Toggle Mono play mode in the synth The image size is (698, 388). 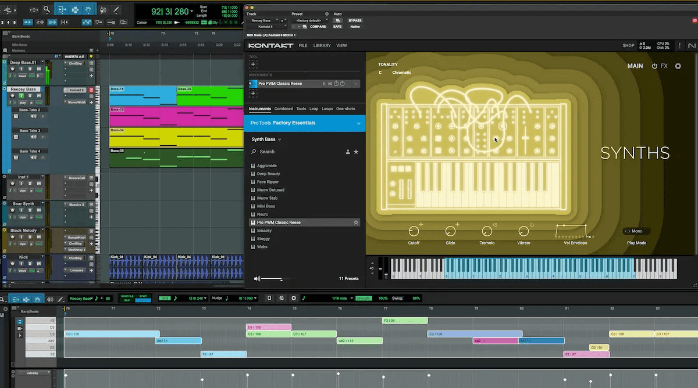[x=636, y=231]
